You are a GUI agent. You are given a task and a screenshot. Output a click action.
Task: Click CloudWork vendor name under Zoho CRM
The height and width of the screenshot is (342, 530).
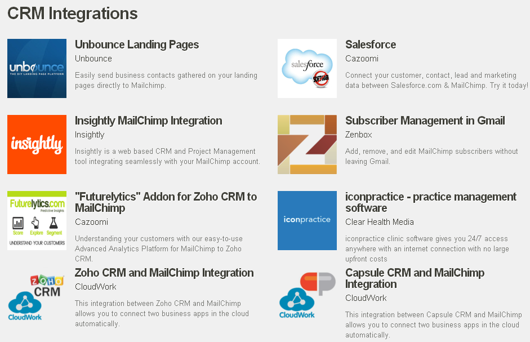(x=96, y=287)
